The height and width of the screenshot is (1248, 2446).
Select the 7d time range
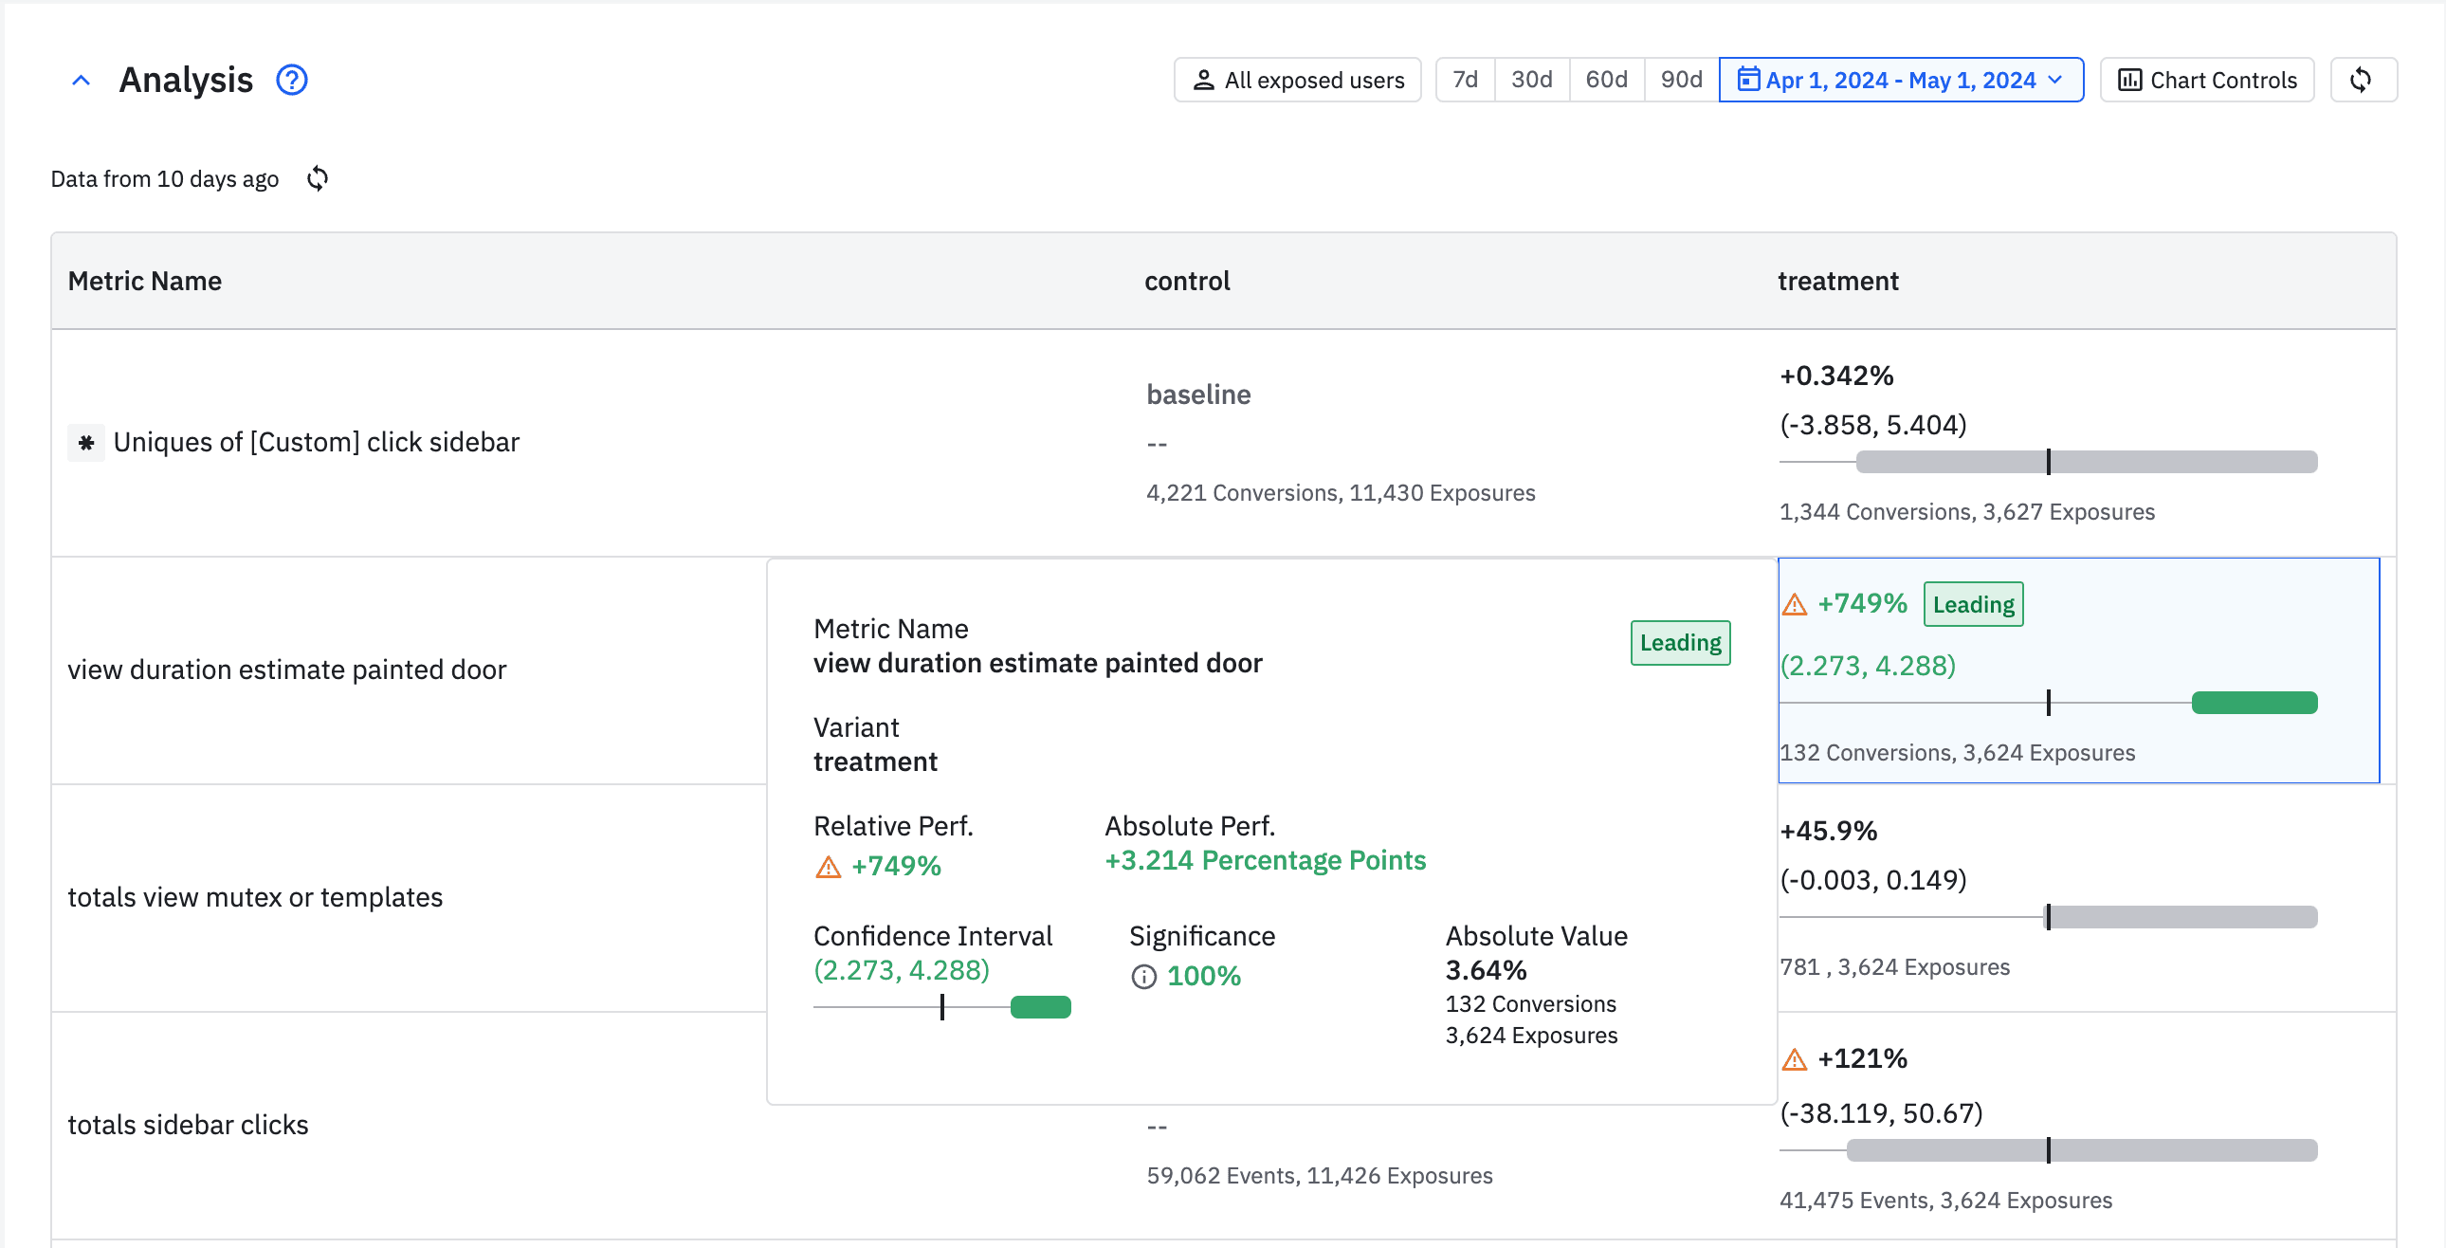pos(1464,80)
